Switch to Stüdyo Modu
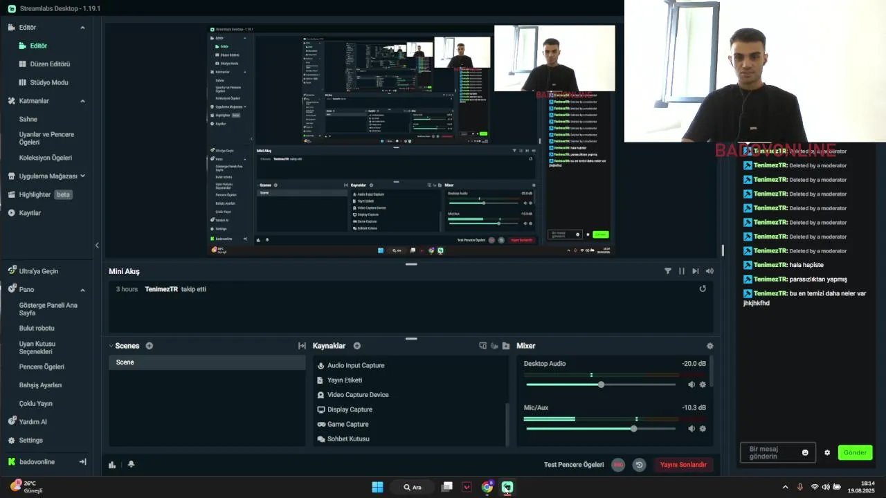The image size is (886, 498). (48, 82)
